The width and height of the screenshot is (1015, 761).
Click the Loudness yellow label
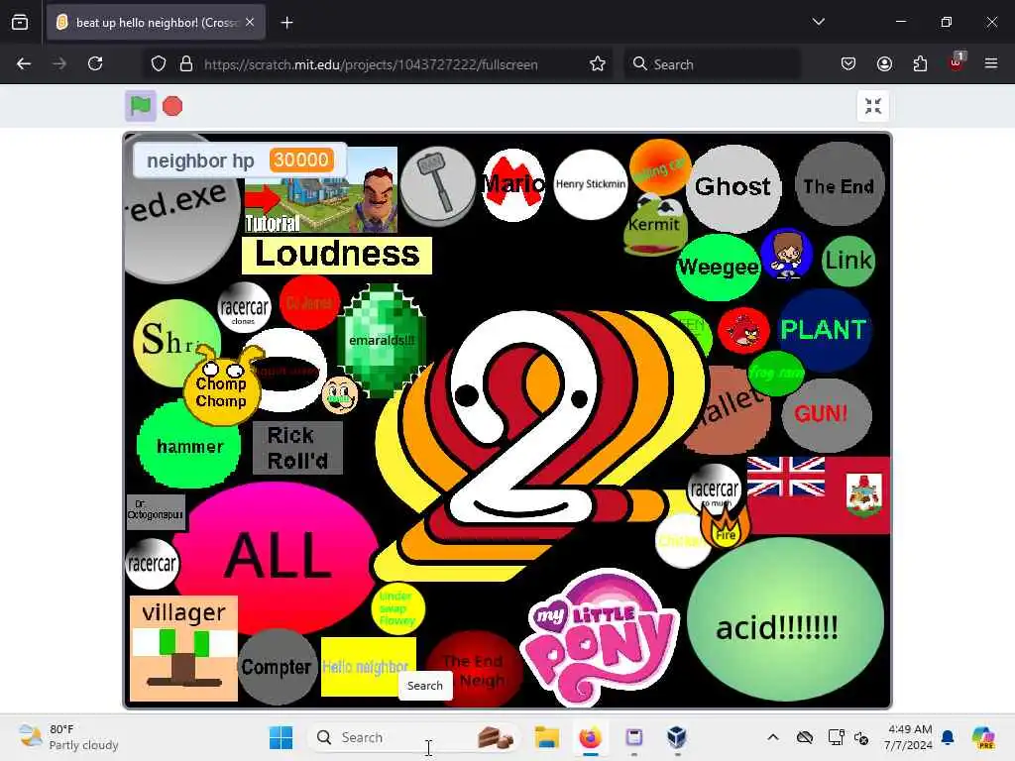(337, 255)
